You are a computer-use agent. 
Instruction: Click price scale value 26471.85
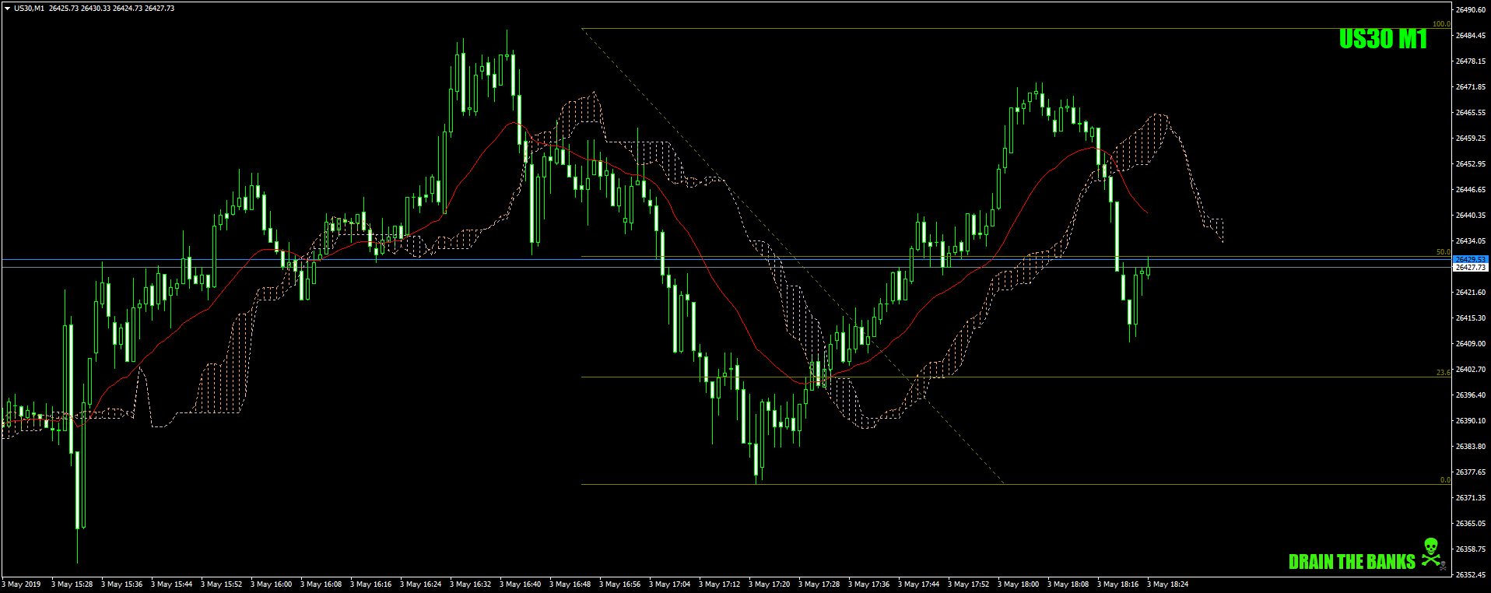1471,87
